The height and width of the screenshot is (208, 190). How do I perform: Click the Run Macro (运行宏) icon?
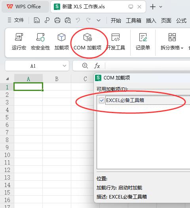[19, 42]
